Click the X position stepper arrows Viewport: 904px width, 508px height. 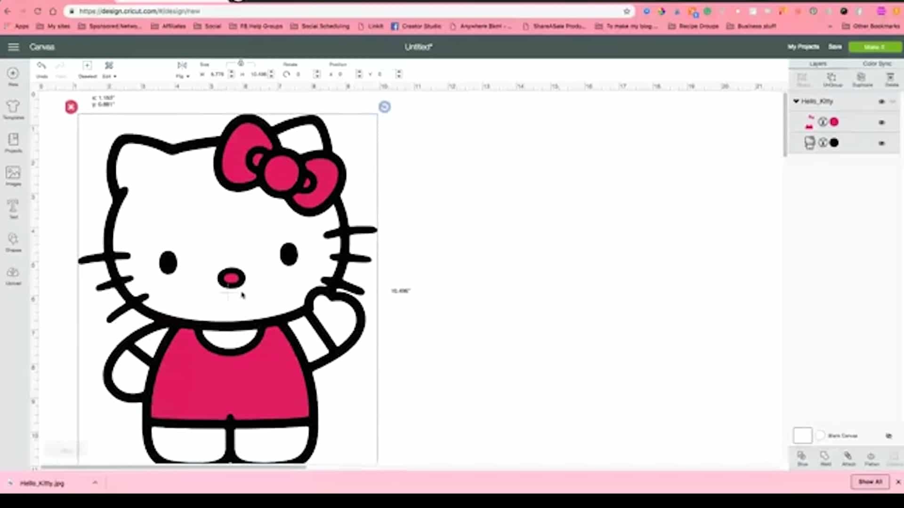click(x=359, y=74)
